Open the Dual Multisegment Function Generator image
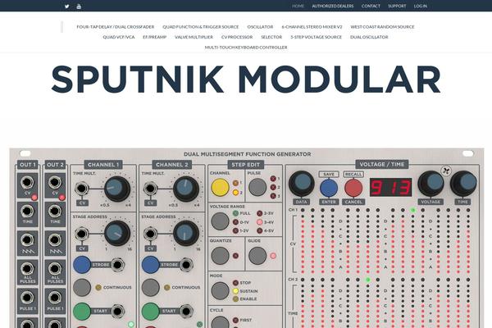This screenshot has height=328, width=492. [247, 238]
